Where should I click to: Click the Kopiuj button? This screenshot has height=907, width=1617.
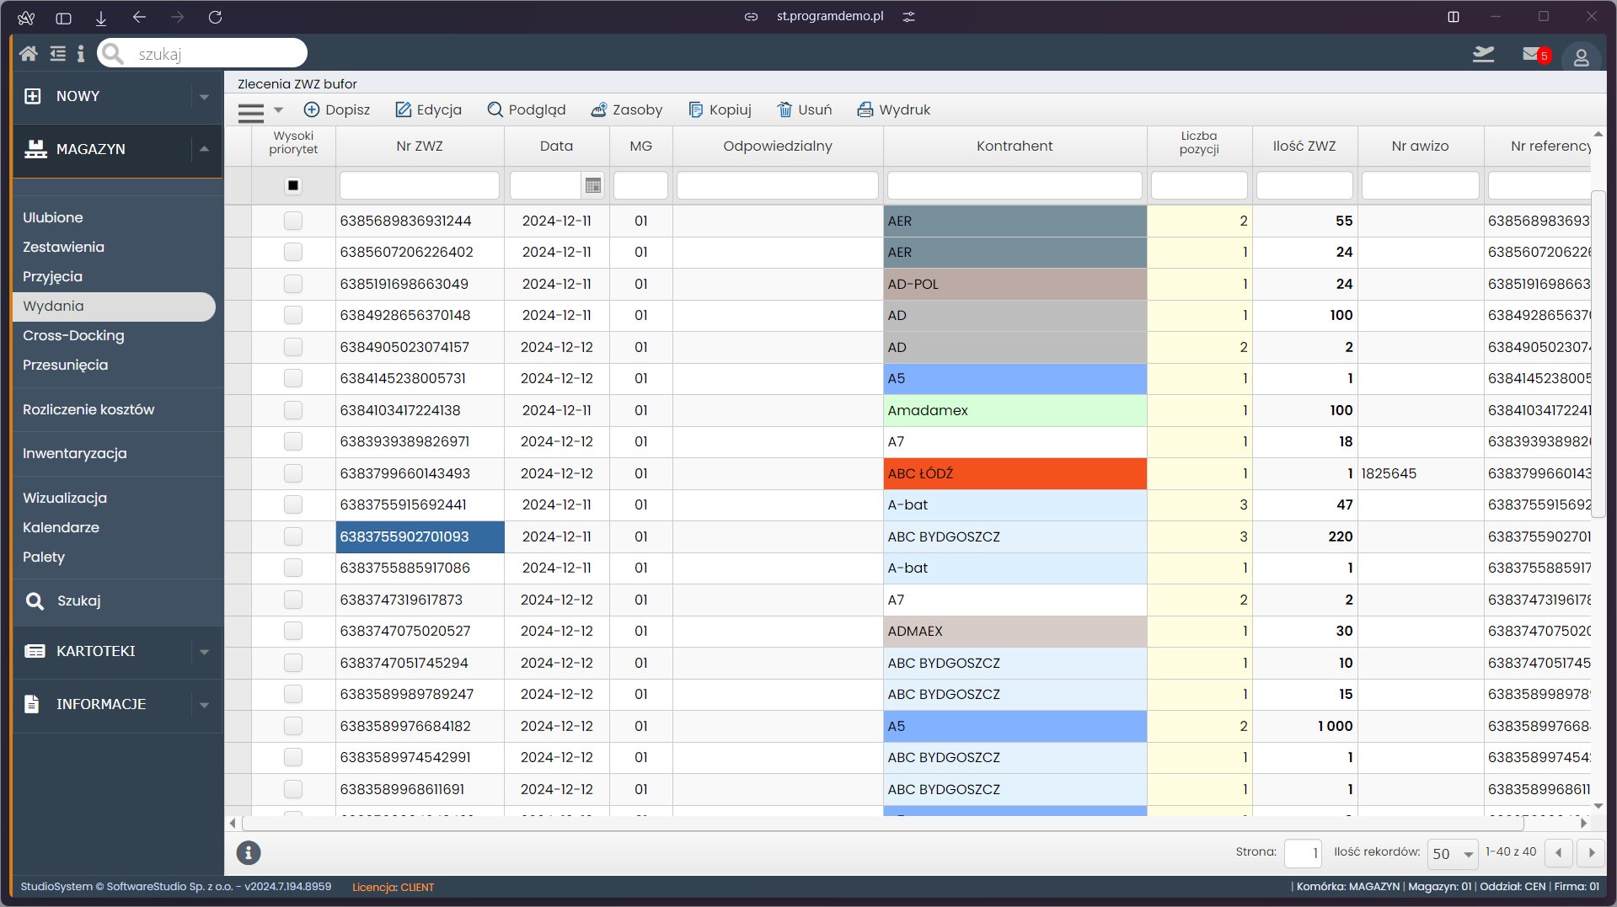[x=720, y=109]
